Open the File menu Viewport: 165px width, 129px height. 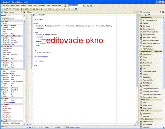[x=4, y=6]
